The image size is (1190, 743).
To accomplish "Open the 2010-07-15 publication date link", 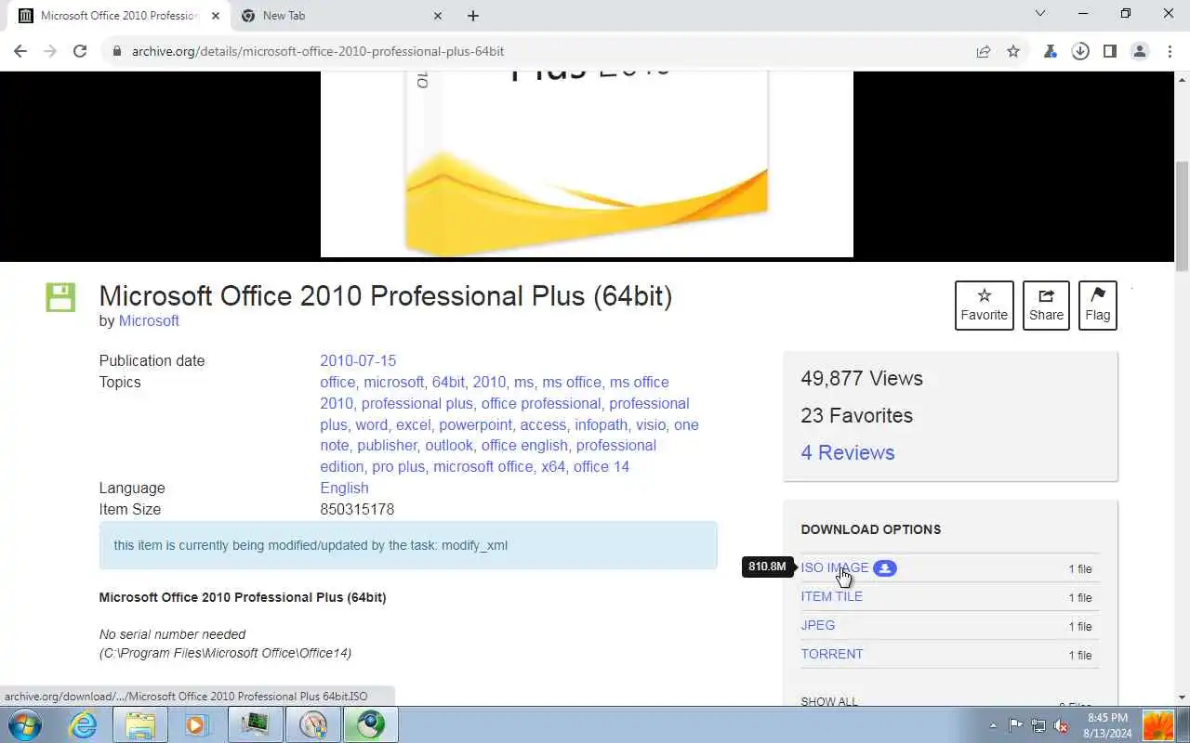I will click(x=358, y=360).
